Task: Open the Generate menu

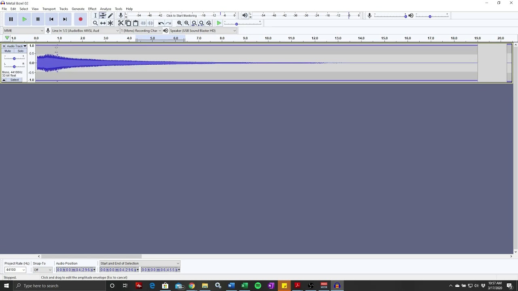Action: pyautogui.click(x=78, y=9)
